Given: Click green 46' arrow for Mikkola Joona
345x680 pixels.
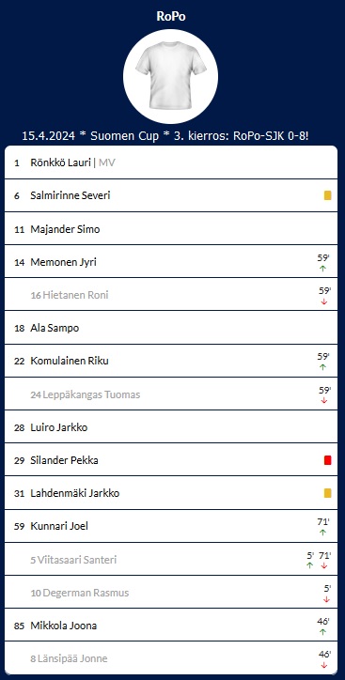Looking at the screenshot, I should [322, 632].
